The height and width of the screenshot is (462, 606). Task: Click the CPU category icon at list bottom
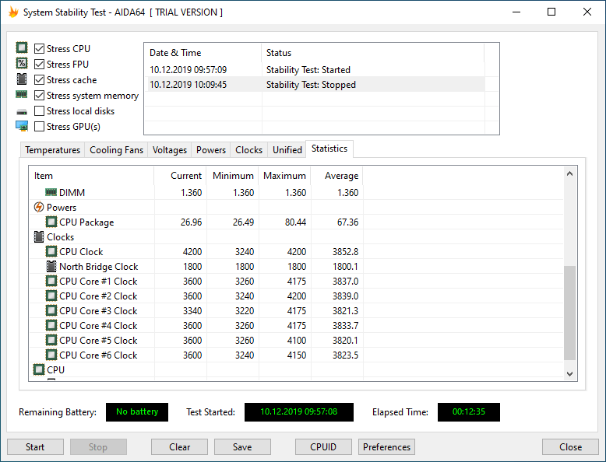(39, 369)
